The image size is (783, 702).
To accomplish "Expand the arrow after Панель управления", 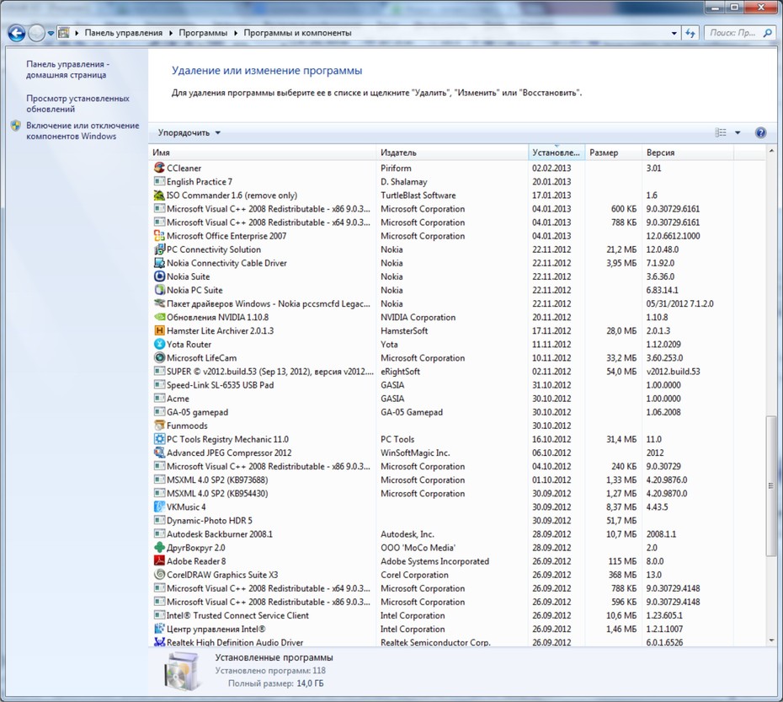I will 170,33.
